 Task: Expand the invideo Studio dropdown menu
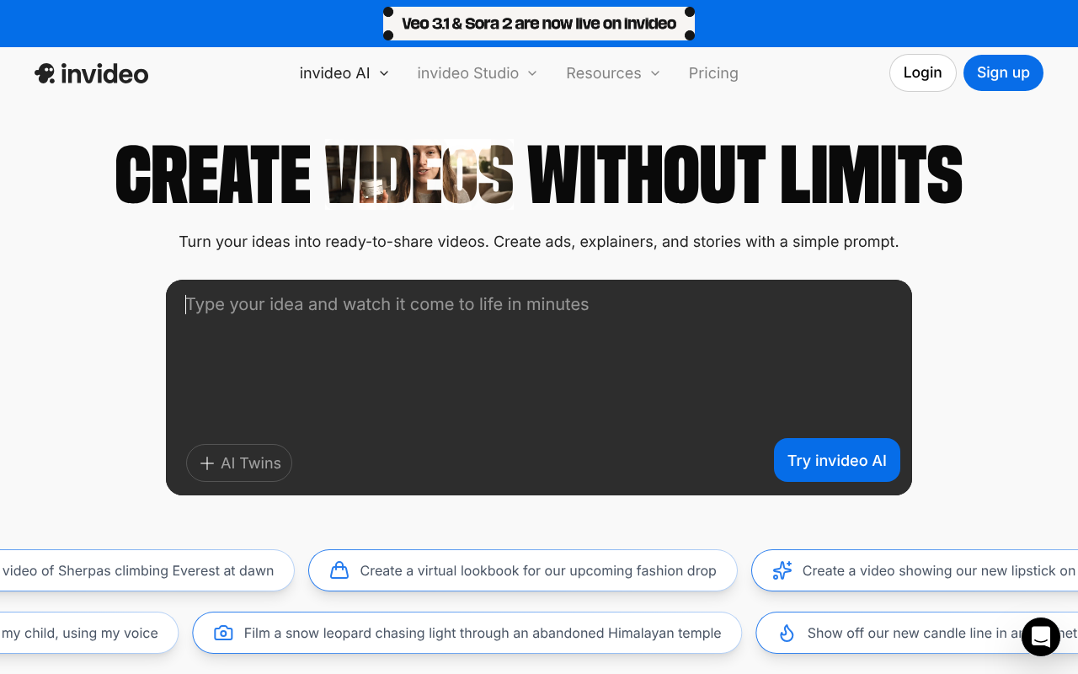click(x=477, y=73)
